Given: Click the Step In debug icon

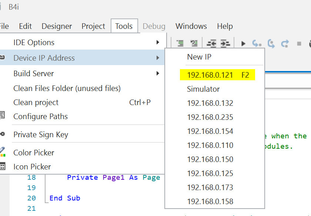Looking at the screenshot, I should point(257,43).
